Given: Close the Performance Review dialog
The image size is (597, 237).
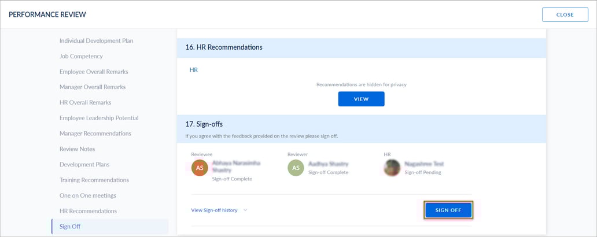Looking at the screenshot, I should pyautogui.click(x=564, y=14).
